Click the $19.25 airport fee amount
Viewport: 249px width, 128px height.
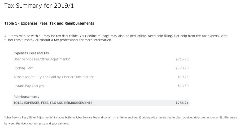click(183, 77)
